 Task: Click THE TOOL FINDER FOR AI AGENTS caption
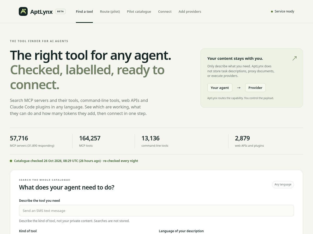[x=39, y=41]
